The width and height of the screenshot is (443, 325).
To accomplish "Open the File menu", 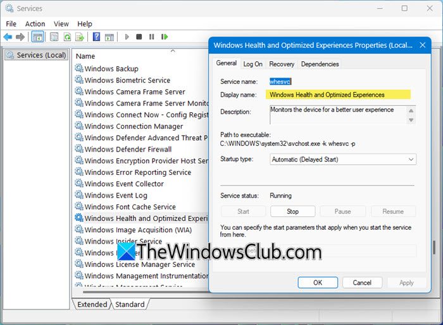I will 11,24.
